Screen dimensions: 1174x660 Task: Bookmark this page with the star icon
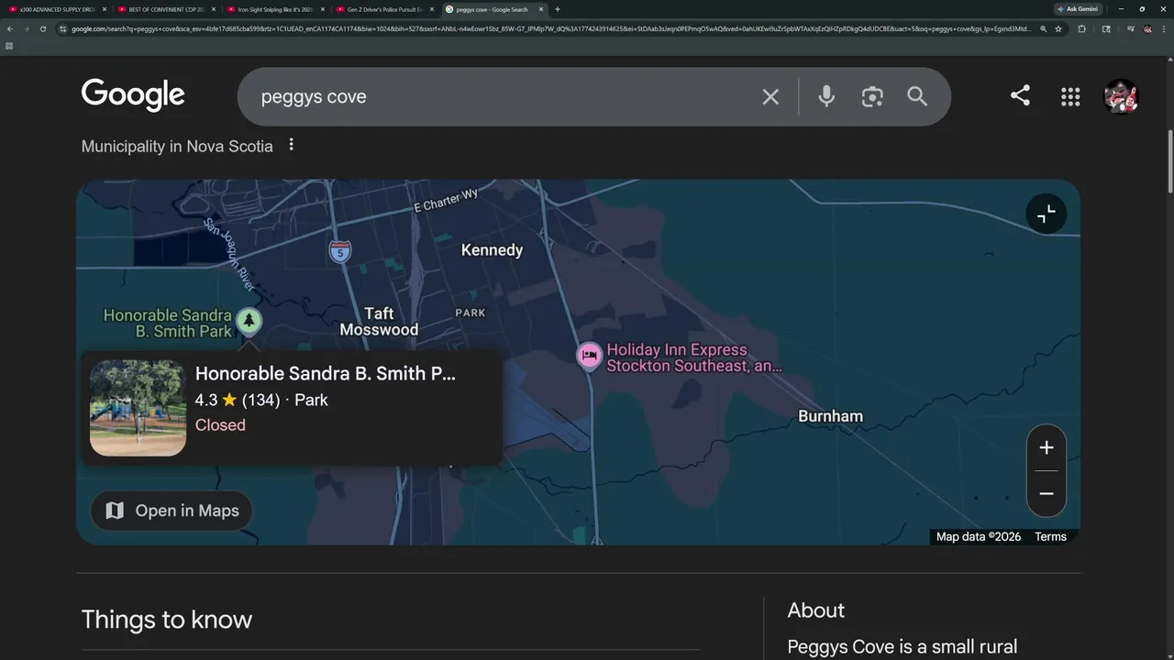point(1058,28)
